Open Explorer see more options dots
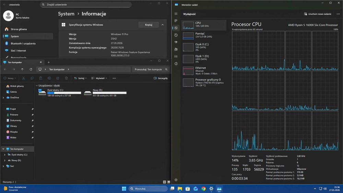 click(114, 78)
